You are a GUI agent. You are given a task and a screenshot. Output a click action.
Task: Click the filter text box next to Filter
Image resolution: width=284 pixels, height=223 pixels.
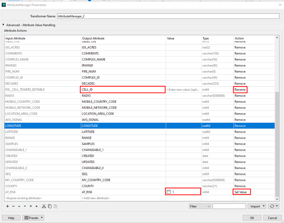coord(229,206)
